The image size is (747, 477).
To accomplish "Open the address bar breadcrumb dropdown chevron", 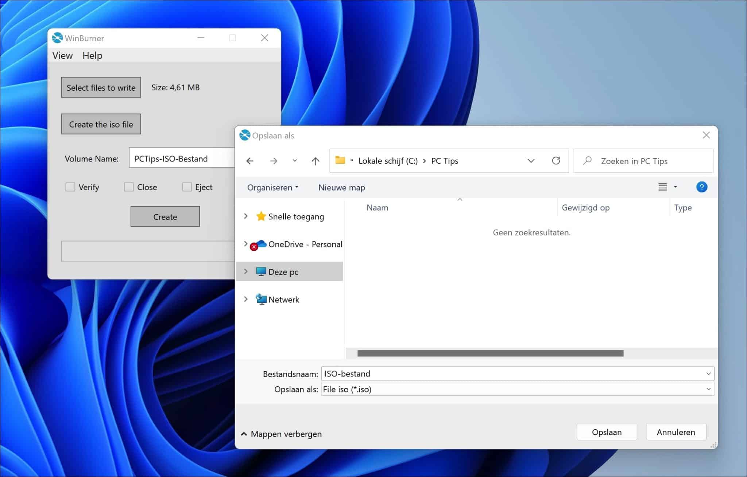I will click(531, 161).
